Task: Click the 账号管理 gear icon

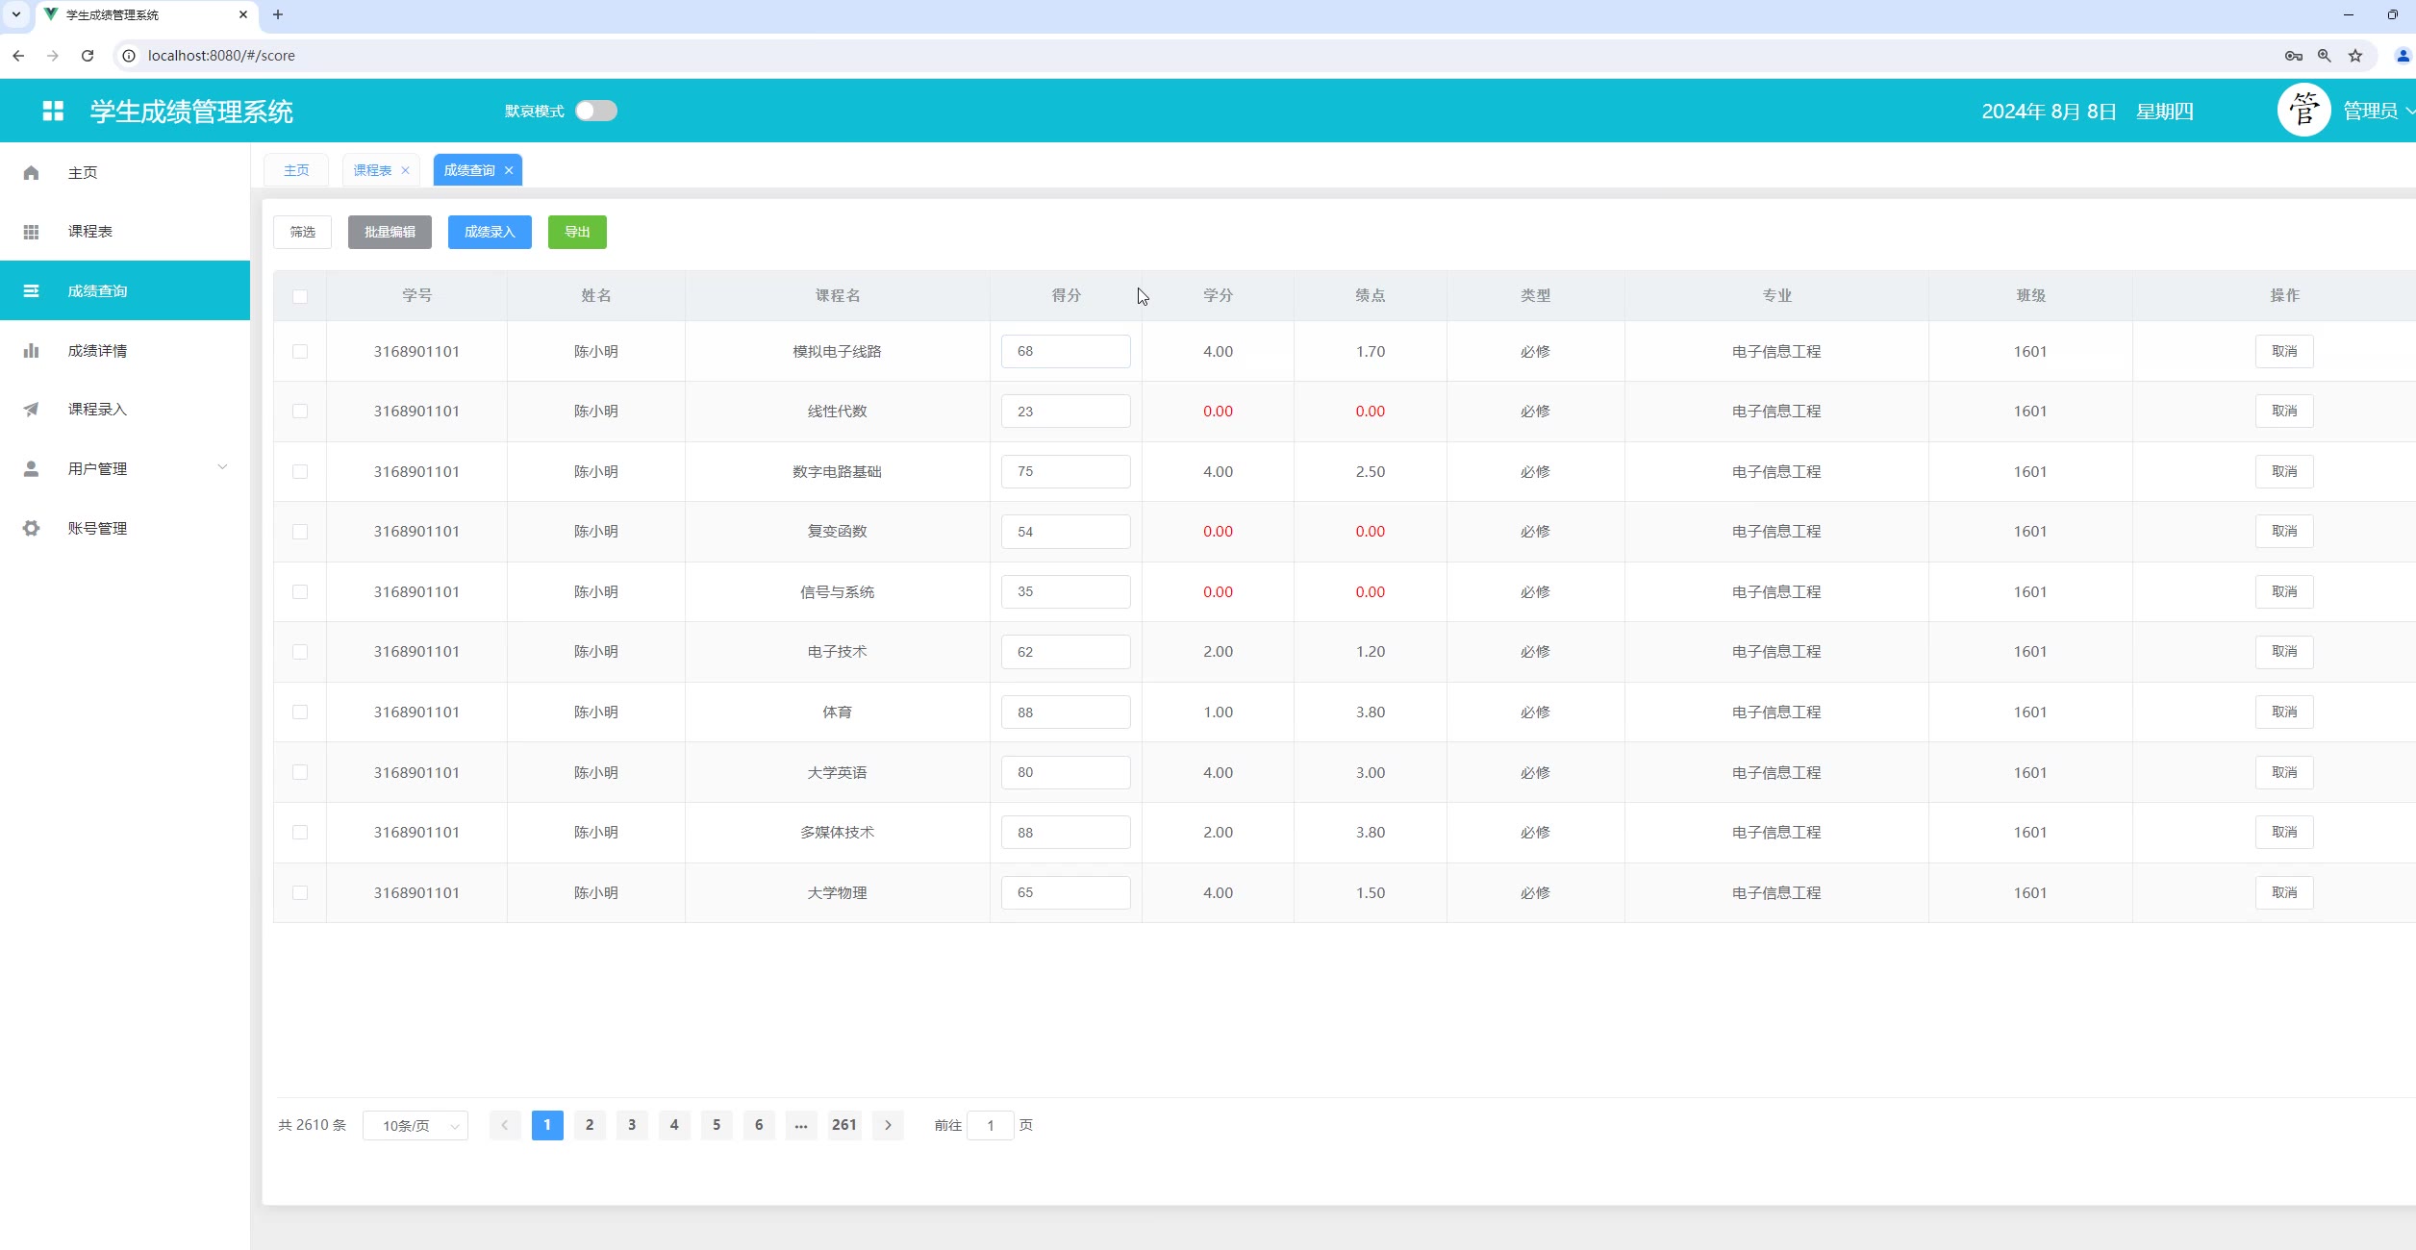Action: coord(31,528)
